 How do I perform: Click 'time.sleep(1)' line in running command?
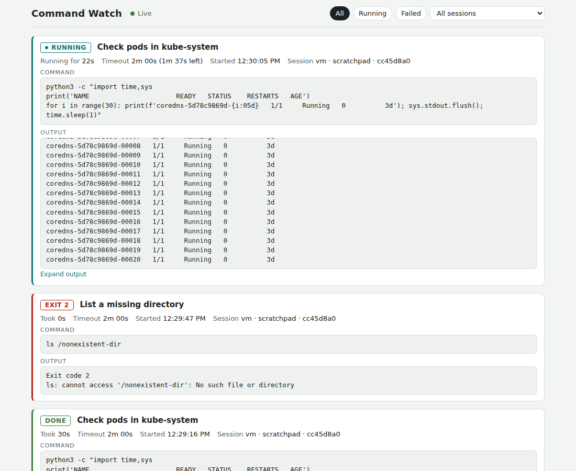pyautogui.click(x=73, y=115)
